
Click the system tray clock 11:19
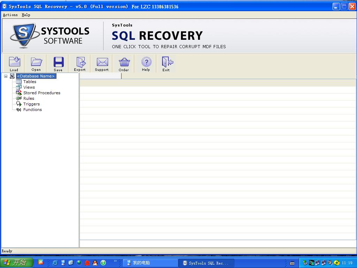coord(347,263)
